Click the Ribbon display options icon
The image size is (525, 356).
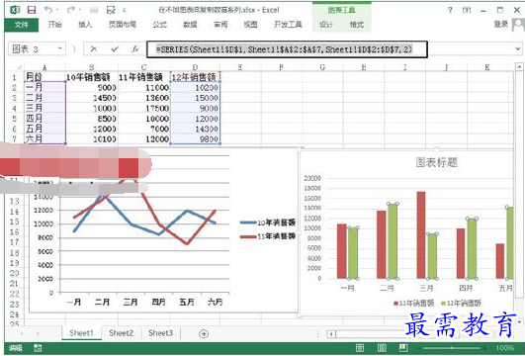467,10
